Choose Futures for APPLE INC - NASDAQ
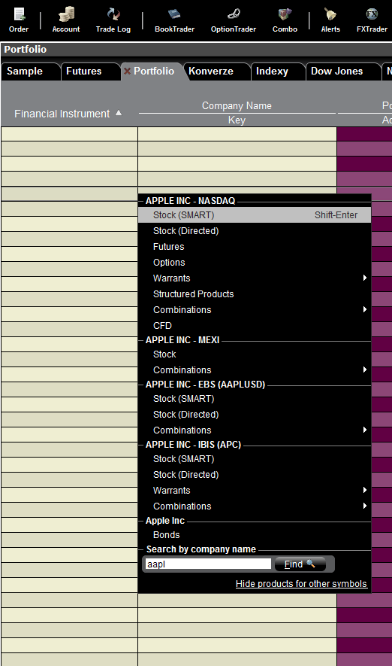This screenshot has width=392, height=666. (255, 246)
